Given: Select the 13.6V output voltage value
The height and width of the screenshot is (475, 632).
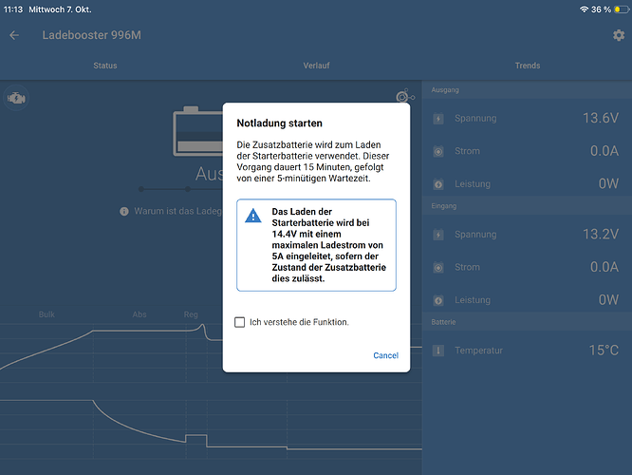Looking at the screenshot, I should (601, 118).
